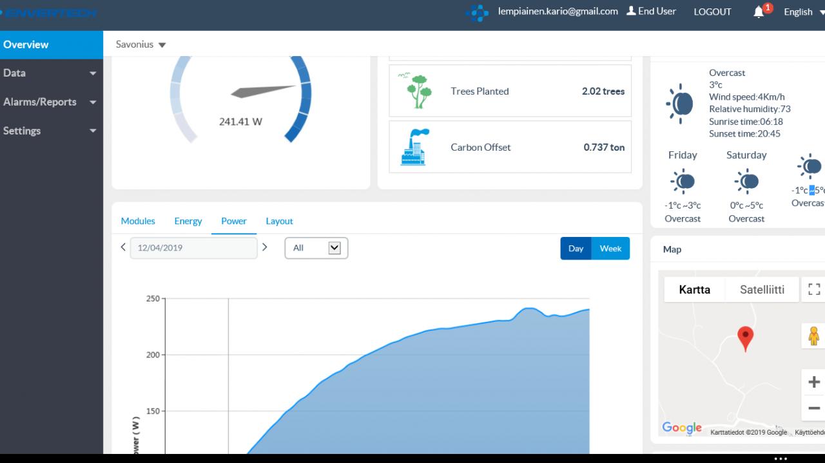
Task: Zoom in on the map
Action: 814,382
